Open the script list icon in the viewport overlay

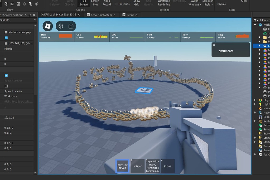click(x=71, y=26)
